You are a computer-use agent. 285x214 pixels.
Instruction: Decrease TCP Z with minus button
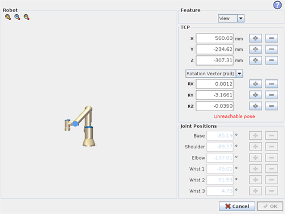coord(271,60)
